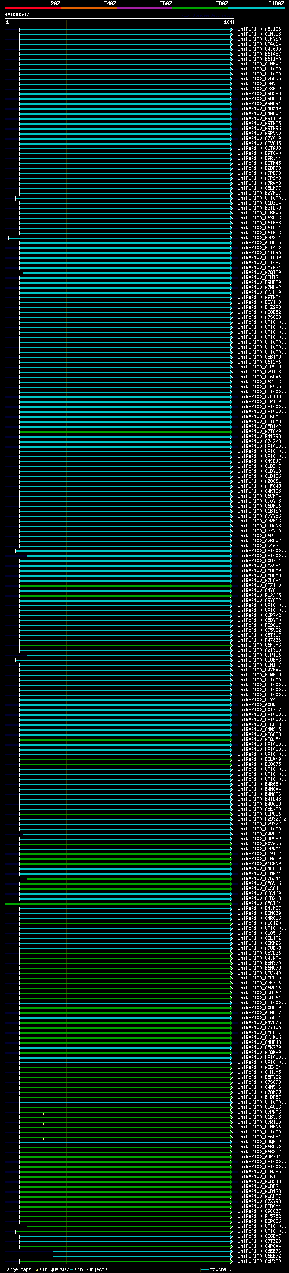Open hit UniRef100_Q5QBH3

tap(259, 660)
